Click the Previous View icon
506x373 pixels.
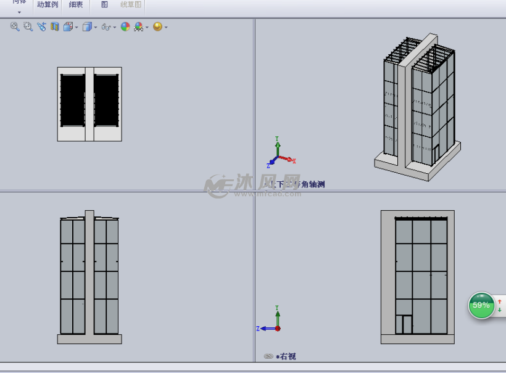tap(41, 27)
